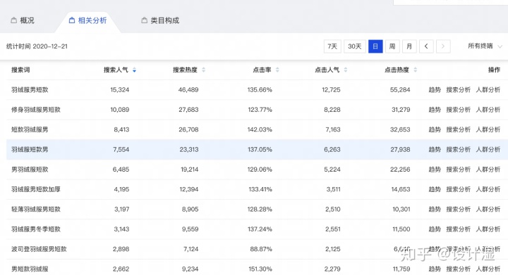Click the 88.87% click-rate value
This screenshot has height=275, width=508.
[261, 249]
